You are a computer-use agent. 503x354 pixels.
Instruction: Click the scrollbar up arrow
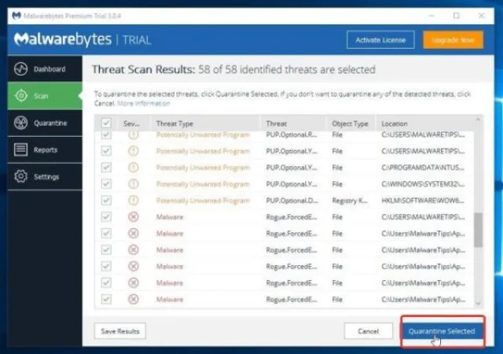point(479,120)
